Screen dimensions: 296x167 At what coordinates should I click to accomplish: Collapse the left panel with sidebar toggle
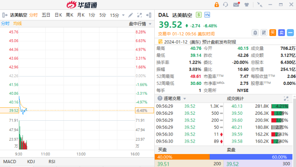(5, 15)
